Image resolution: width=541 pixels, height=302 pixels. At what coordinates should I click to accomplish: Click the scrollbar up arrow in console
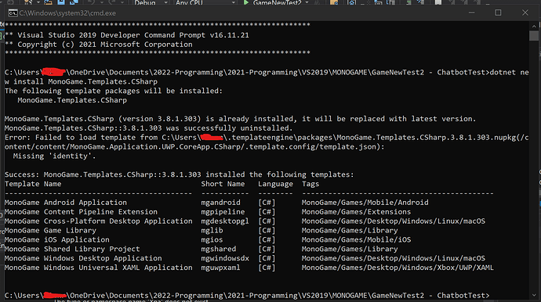point(534,26)
